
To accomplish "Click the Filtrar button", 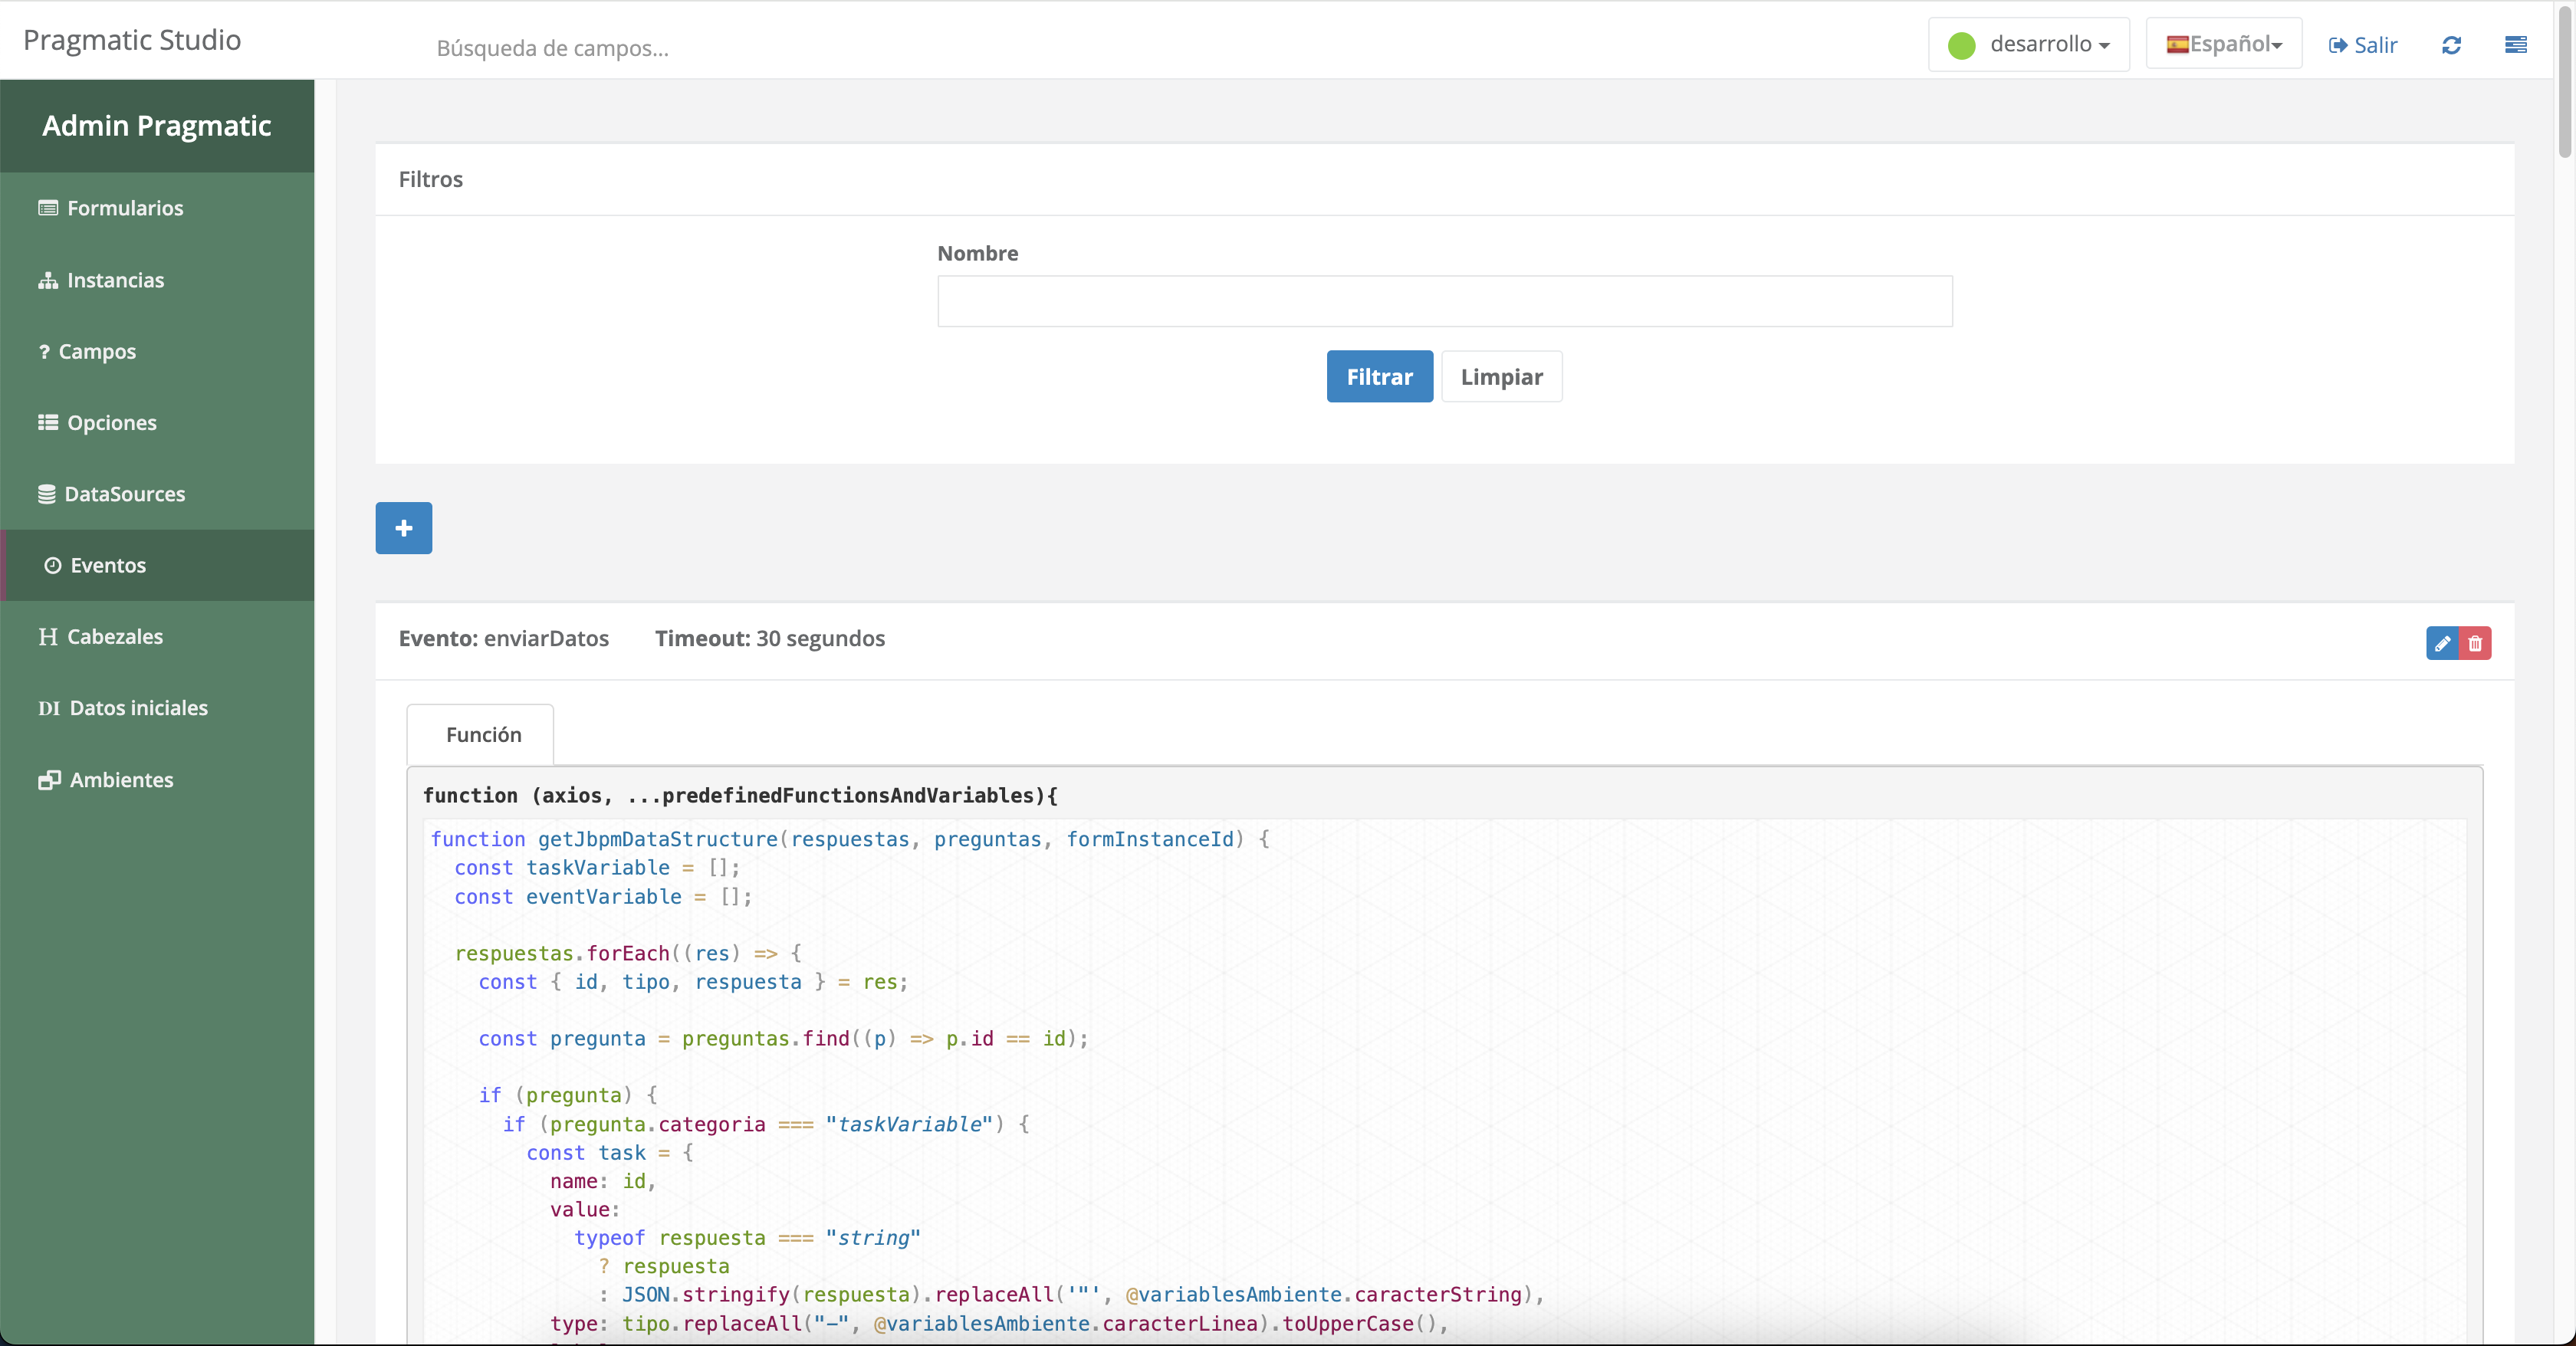I will point(1380,376).
